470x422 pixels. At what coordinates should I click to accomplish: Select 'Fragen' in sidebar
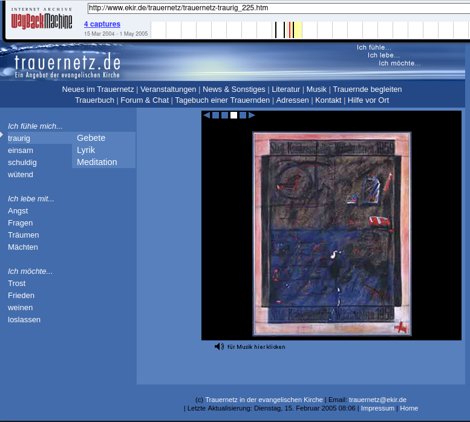(20, 223)
